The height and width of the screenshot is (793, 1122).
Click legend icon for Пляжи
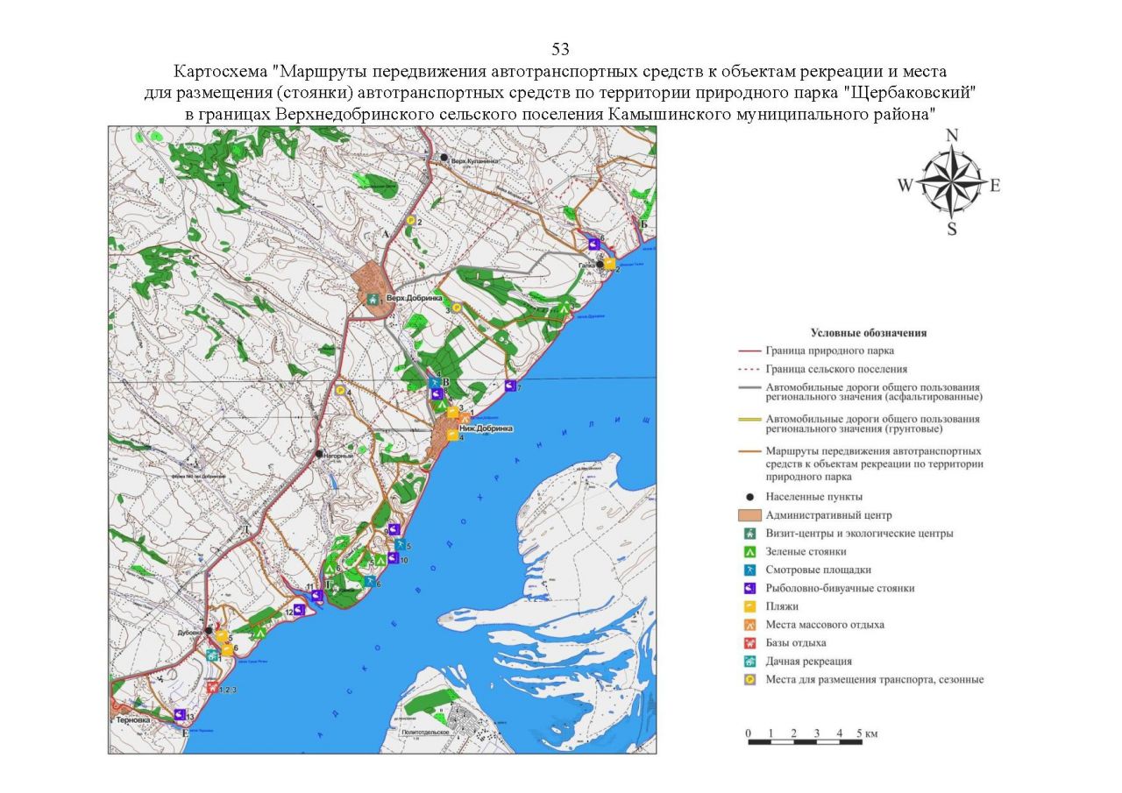[x=749, y=606]
